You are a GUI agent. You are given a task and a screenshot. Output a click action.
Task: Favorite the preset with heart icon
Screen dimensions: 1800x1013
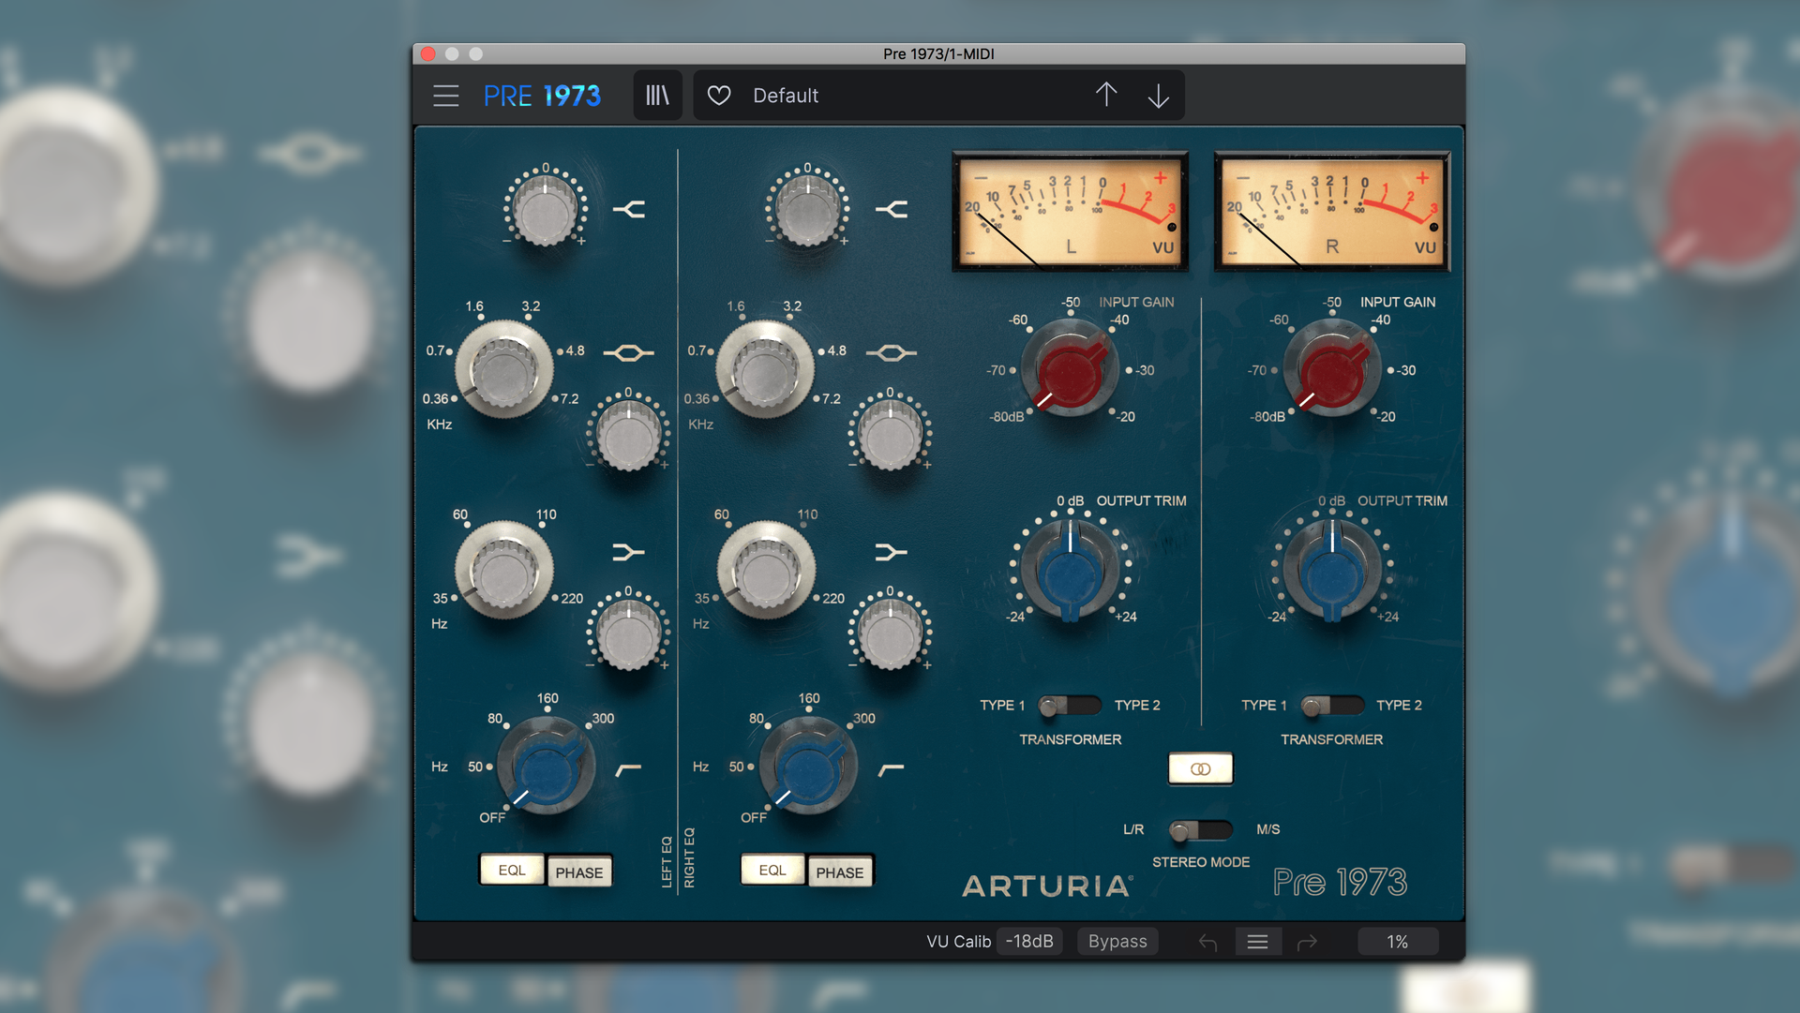point(719,96)
